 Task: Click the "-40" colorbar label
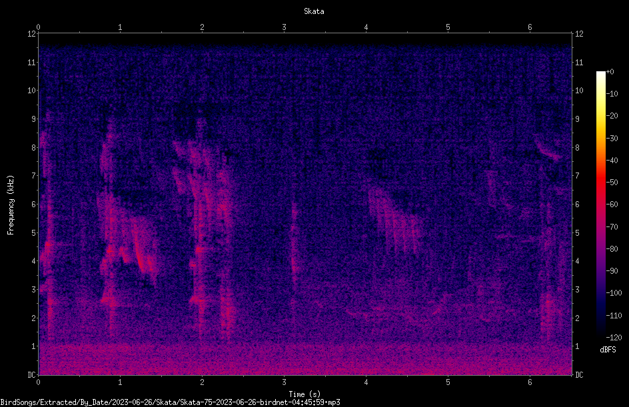[612, 161]
